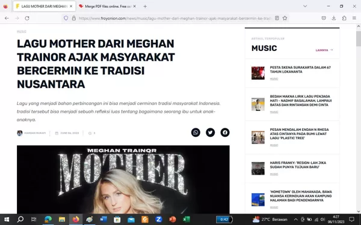This screenshot has width=361, height=225.
Task: Save page to Pocket icon
Action: coord(324,18)
